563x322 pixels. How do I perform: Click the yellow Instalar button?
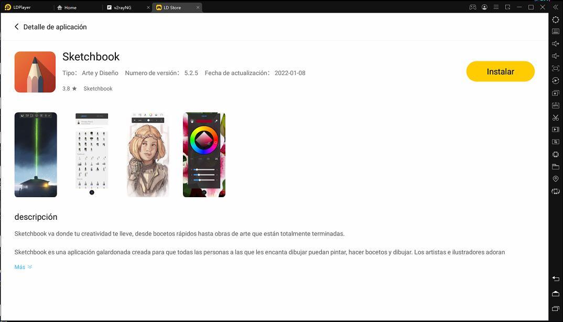coord(501,71)
